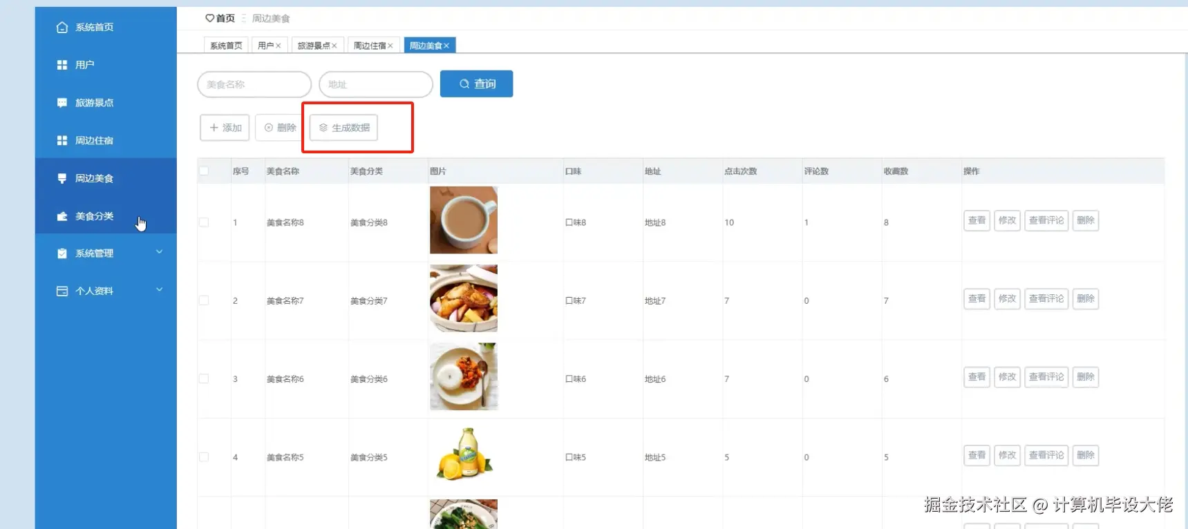Viewport: 1188px width, 529px height.
Task: Click 修改 for row 美食名称8
Action: [x=1007, y=220]
